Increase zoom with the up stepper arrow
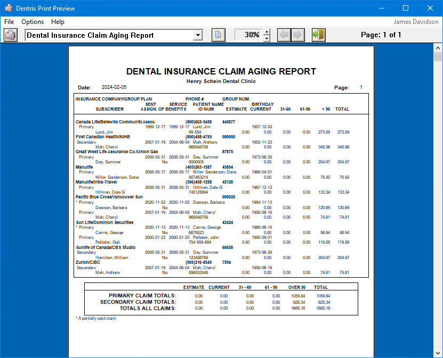 [x=267, y=32]
